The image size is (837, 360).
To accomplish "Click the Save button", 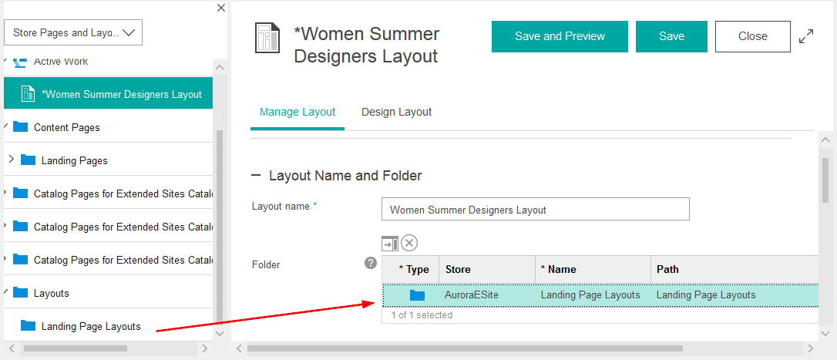I will coord(671,36).
